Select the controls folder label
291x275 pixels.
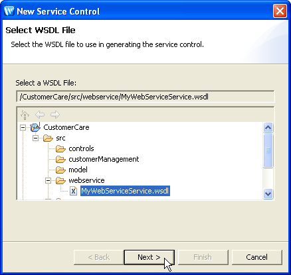pos(81,148)
